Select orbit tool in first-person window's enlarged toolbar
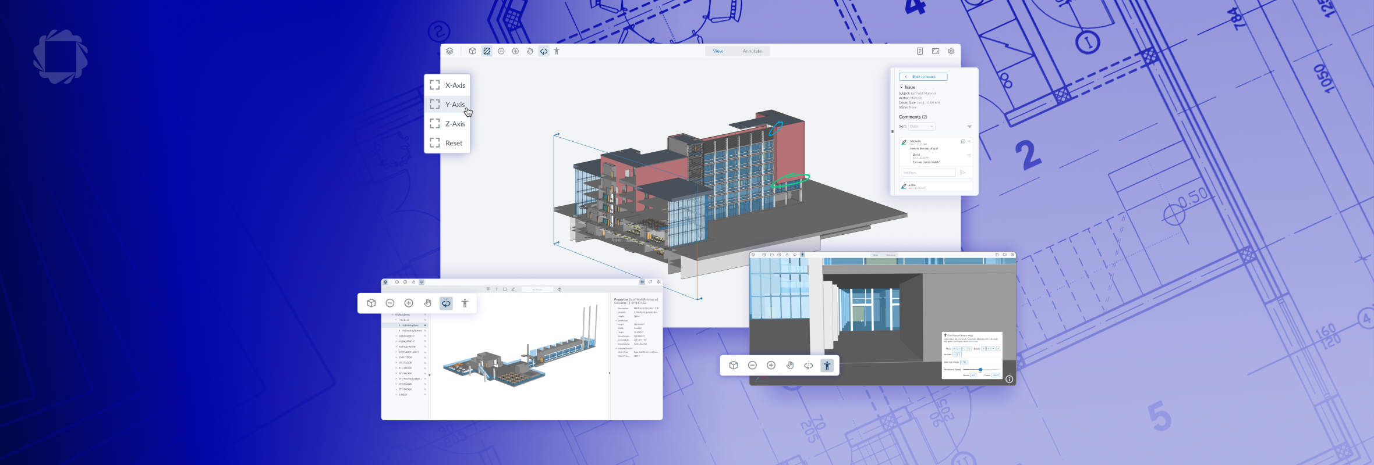Screen dimensions: 1374x465 point(809,365)
